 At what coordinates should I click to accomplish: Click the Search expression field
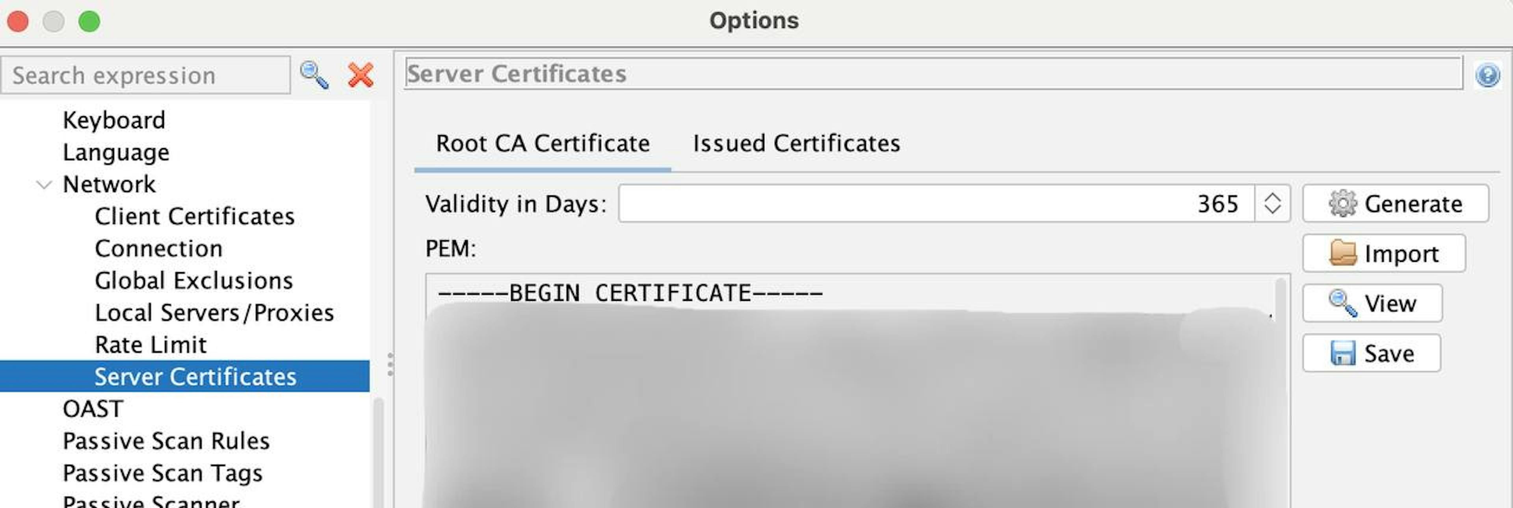145,75
